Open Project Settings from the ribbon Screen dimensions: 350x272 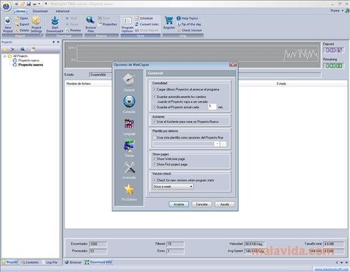tap(36, 24)
